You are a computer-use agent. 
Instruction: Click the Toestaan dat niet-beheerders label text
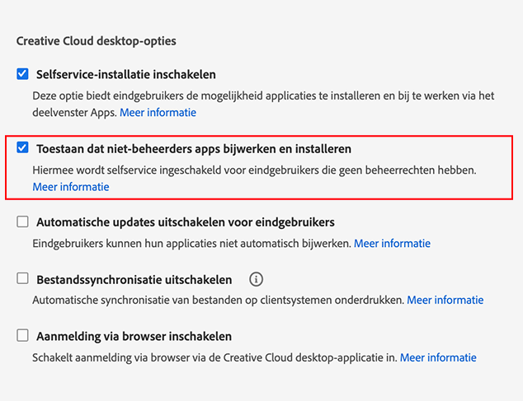[x=194, y=149]
